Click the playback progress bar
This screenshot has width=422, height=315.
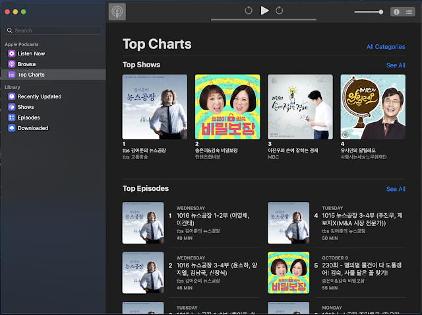click(x=264, y=19)
